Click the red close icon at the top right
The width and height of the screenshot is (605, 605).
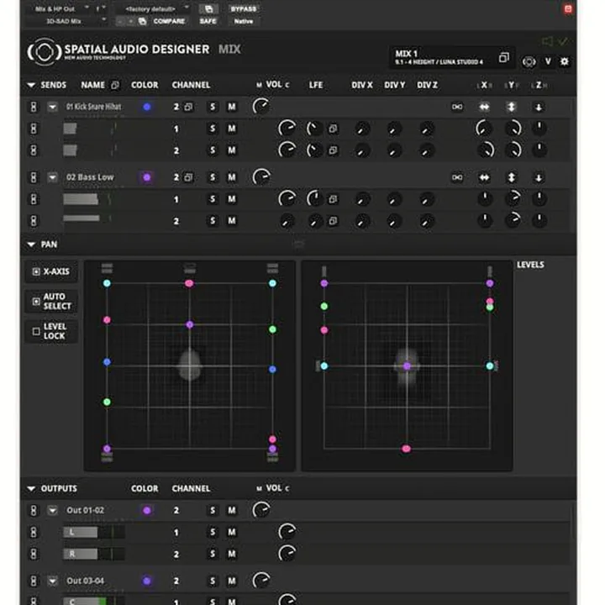click(568, 9)
